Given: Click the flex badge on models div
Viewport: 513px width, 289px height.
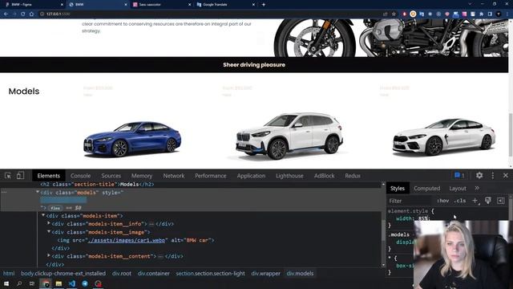Looking at the screenshot, I should tap(55, 208).
